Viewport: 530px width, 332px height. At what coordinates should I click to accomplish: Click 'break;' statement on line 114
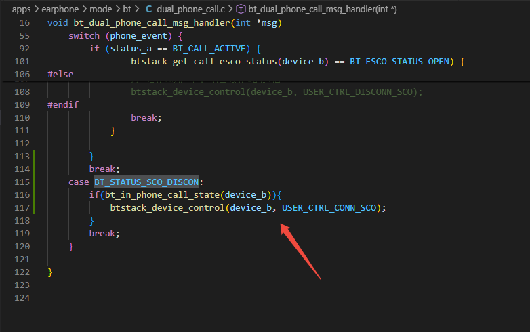pyautogui.click(x=104, y=169)
